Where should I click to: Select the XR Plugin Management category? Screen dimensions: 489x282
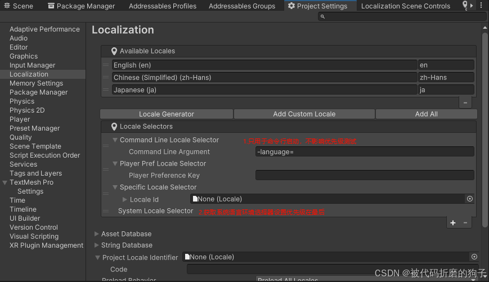pyautogui.click(x=47, y=245)
